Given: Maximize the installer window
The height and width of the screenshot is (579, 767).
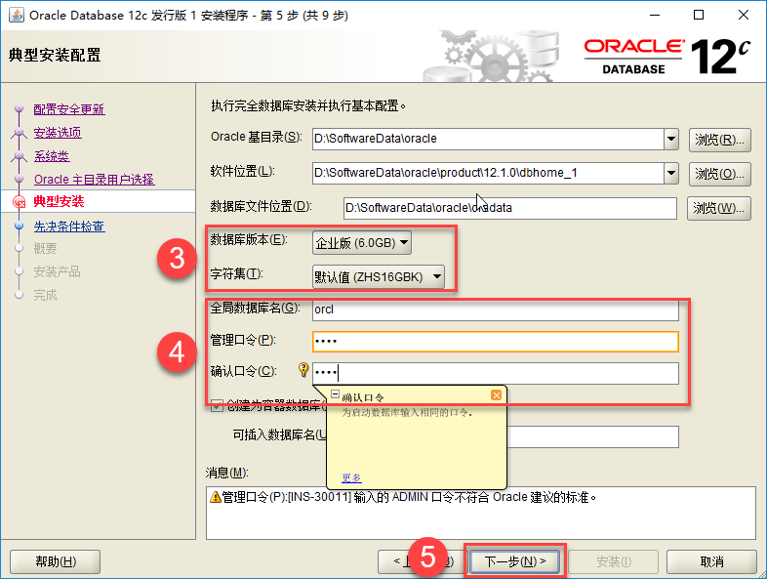Looking at the screenshot, I should [699, 16].
